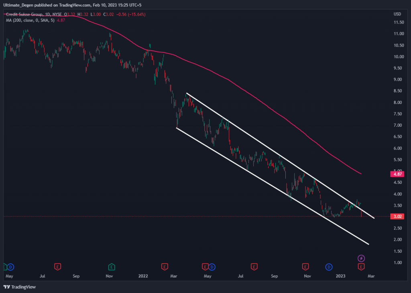Click the USD currency label on price axis
This screenshot has height=293, width=411.
click(397, 14)
